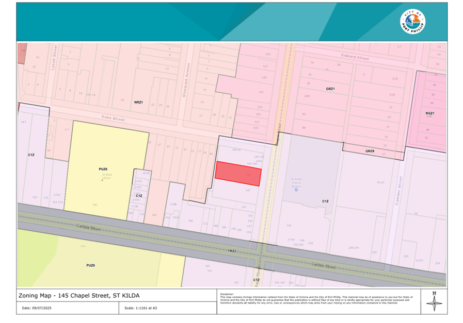Select the St Kilda Library point marker
463x323 pixels.
102,180
